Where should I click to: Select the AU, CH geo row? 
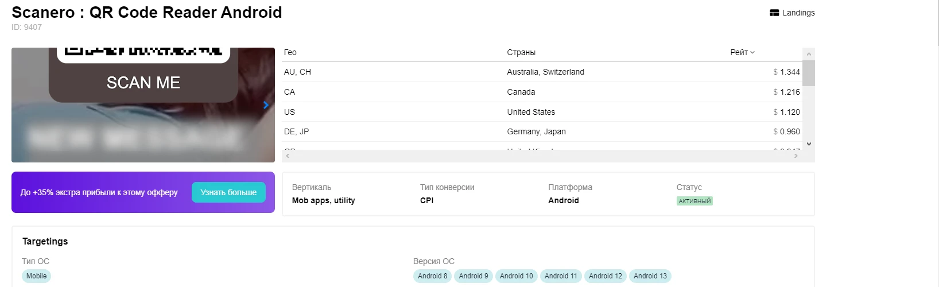(x=542, y=72)
